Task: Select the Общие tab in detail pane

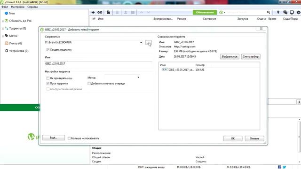Action: coord(96,148)
